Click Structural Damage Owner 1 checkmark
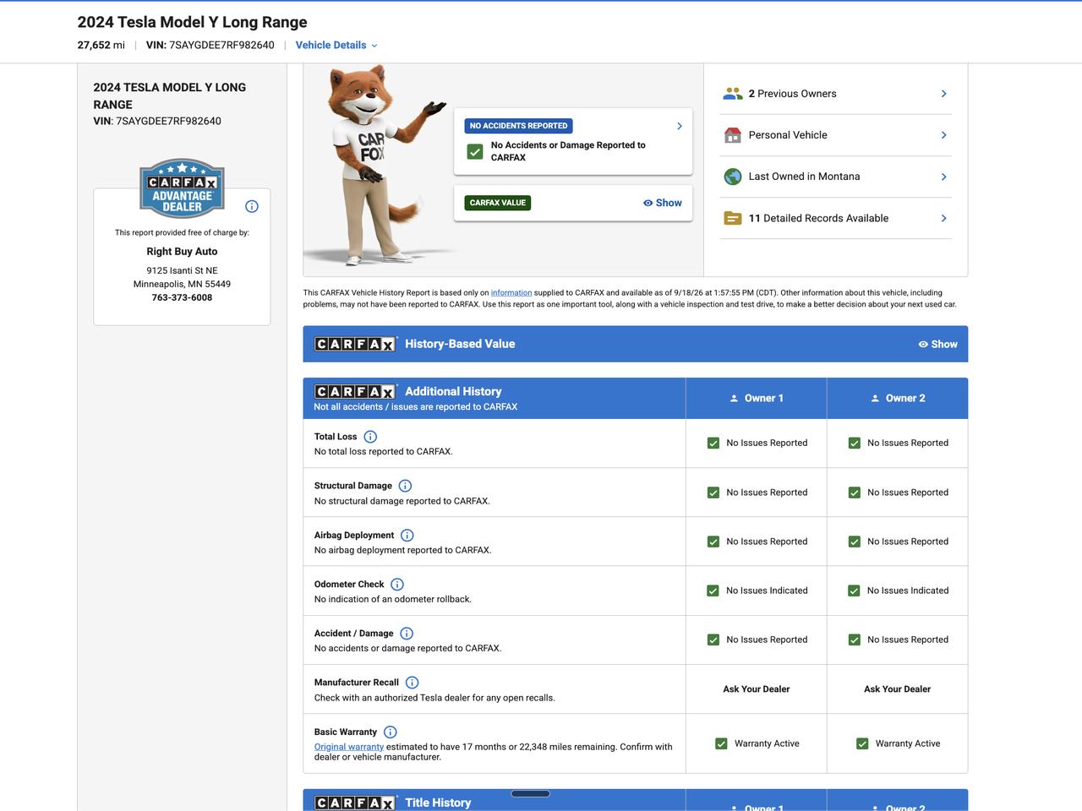 coord(713,493)
